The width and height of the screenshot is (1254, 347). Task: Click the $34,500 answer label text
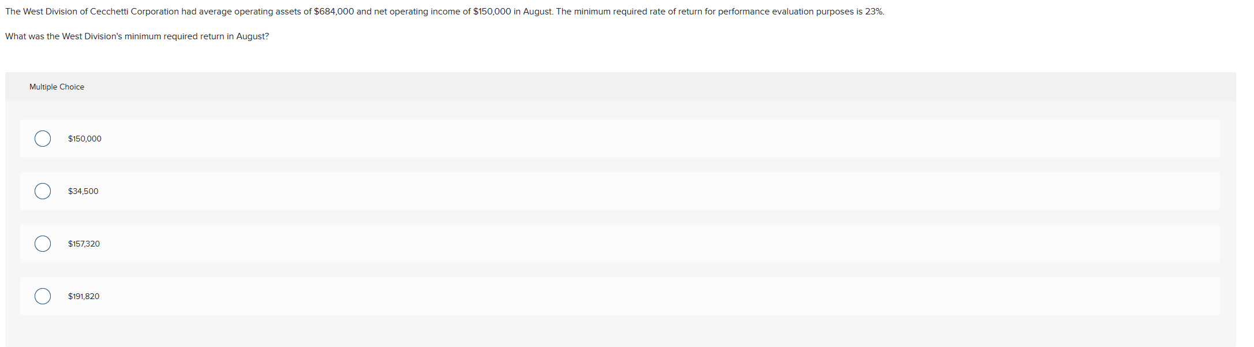point(83,191)
